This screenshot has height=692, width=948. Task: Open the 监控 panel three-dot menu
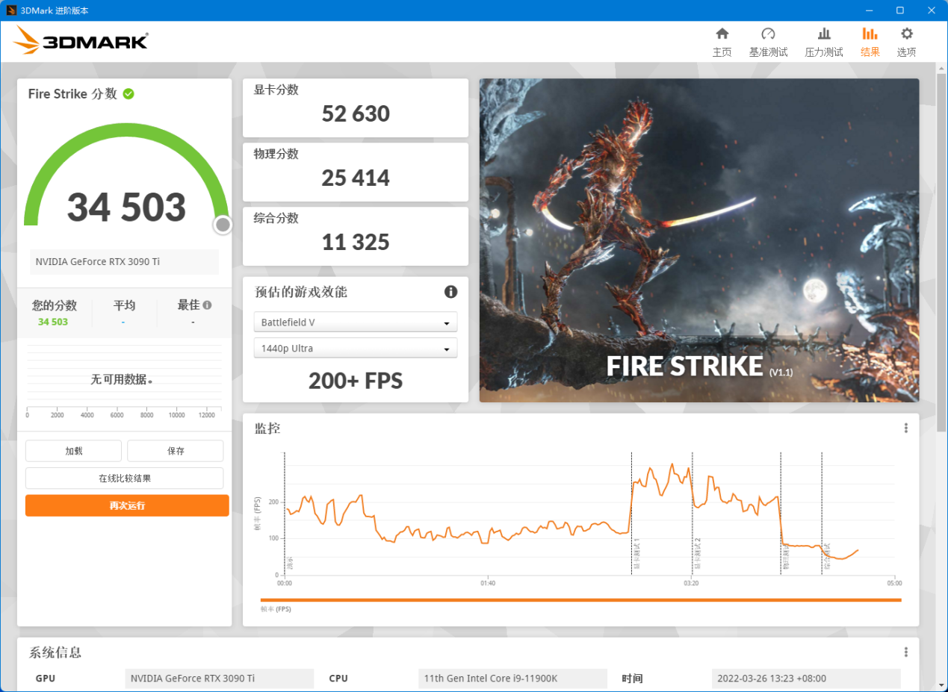tap(906, 428)
